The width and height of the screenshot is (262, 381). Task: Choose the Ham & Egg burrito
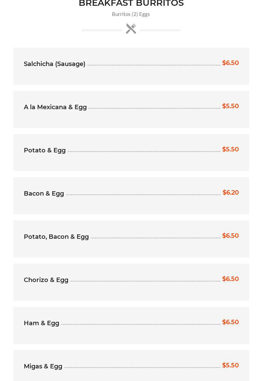42,323
